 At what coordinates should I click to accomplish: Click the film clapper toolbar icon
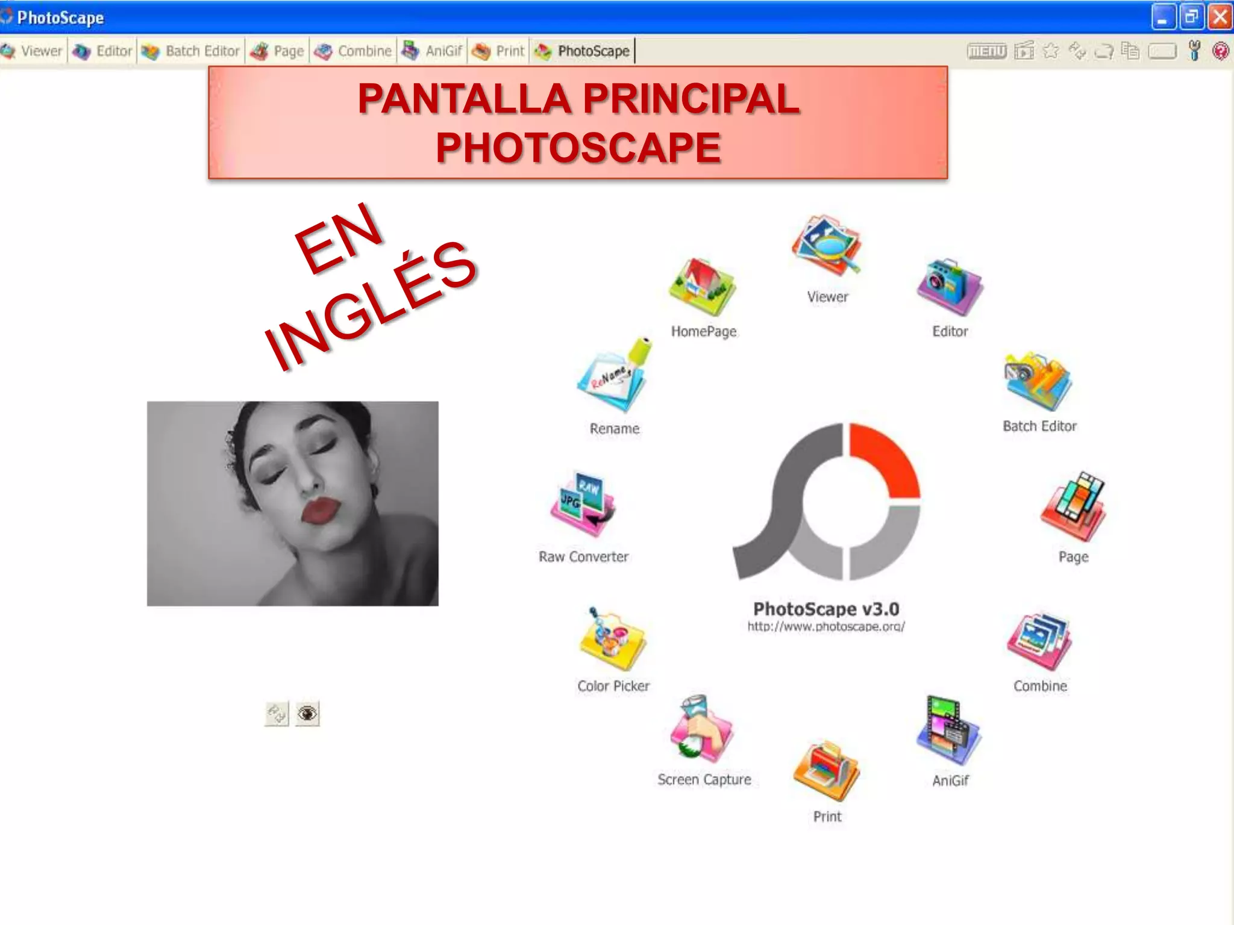click(x=1024, y=51)
